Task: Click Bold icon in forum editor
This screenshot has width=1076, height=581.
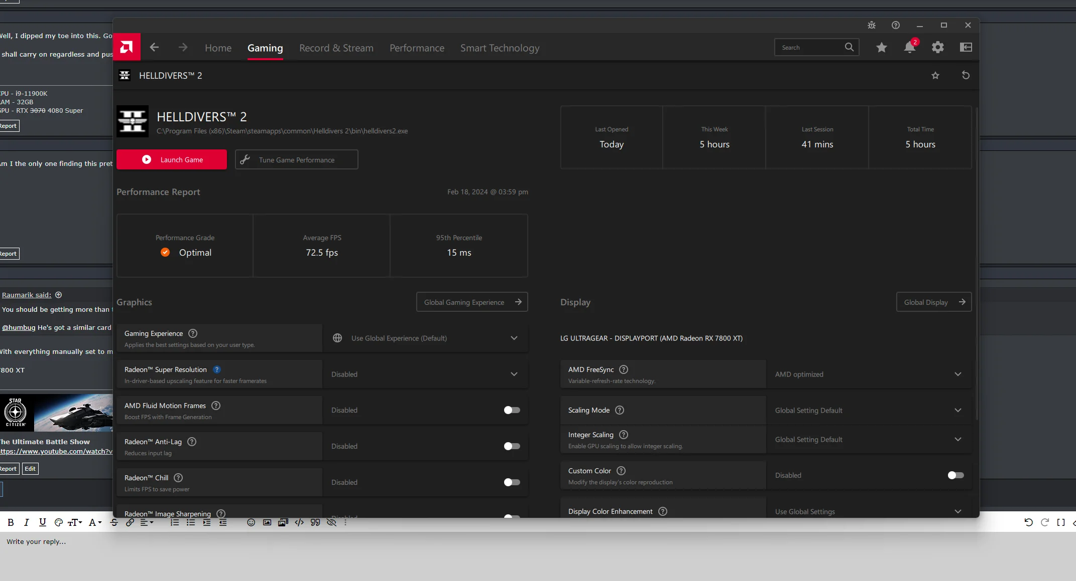Action: 11,522
